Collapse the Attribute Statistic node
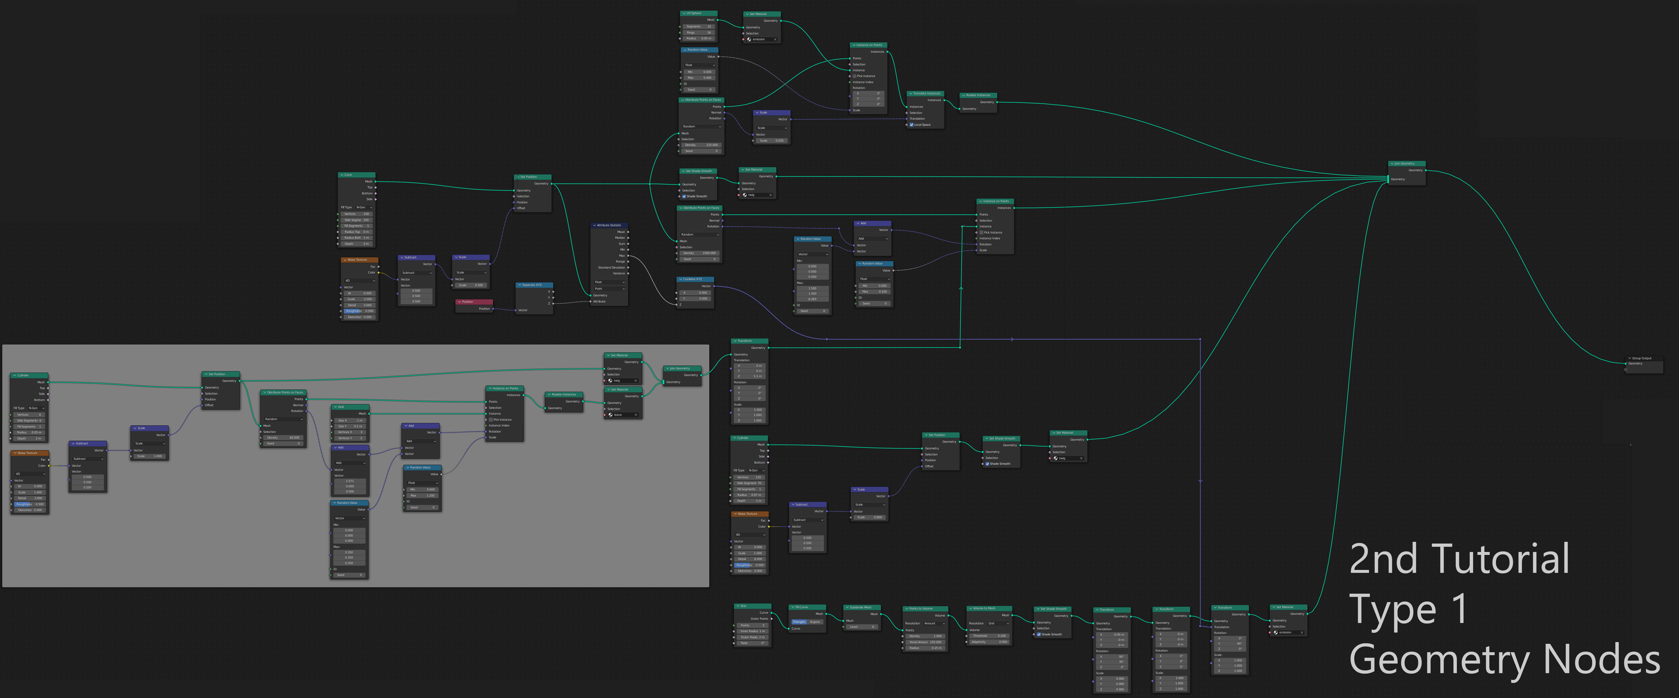 click(594, 225)
